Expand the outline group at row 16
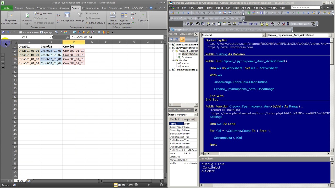 3,59
